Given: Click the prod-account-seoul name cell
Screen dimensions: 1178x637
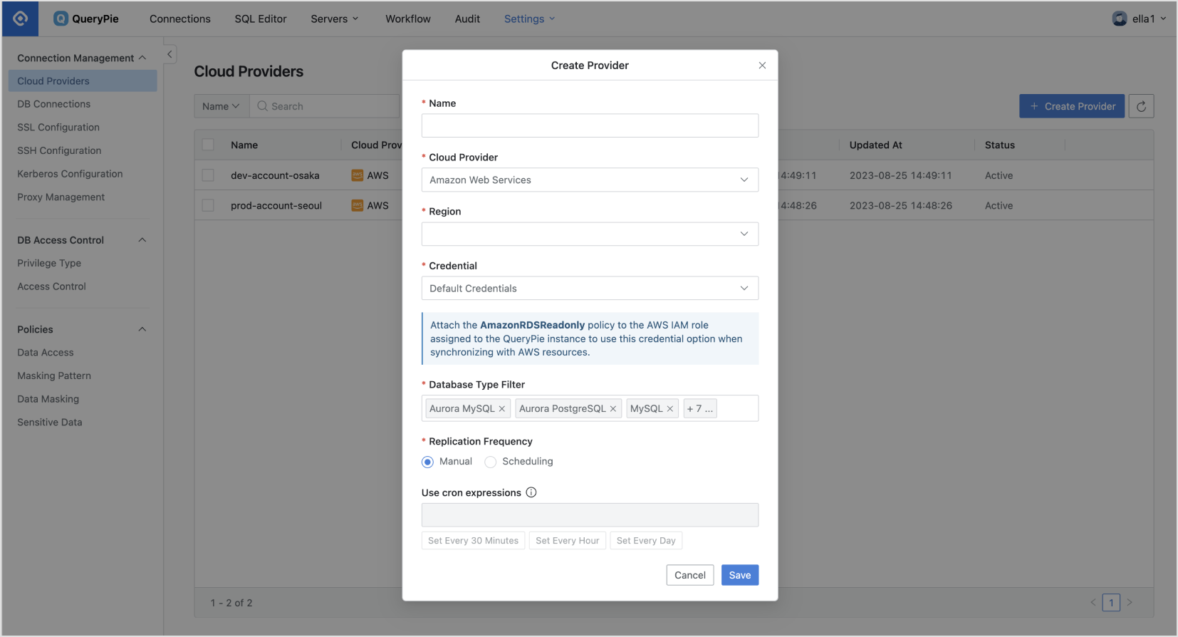Looking at the screenshot, I should click(276, 205).
